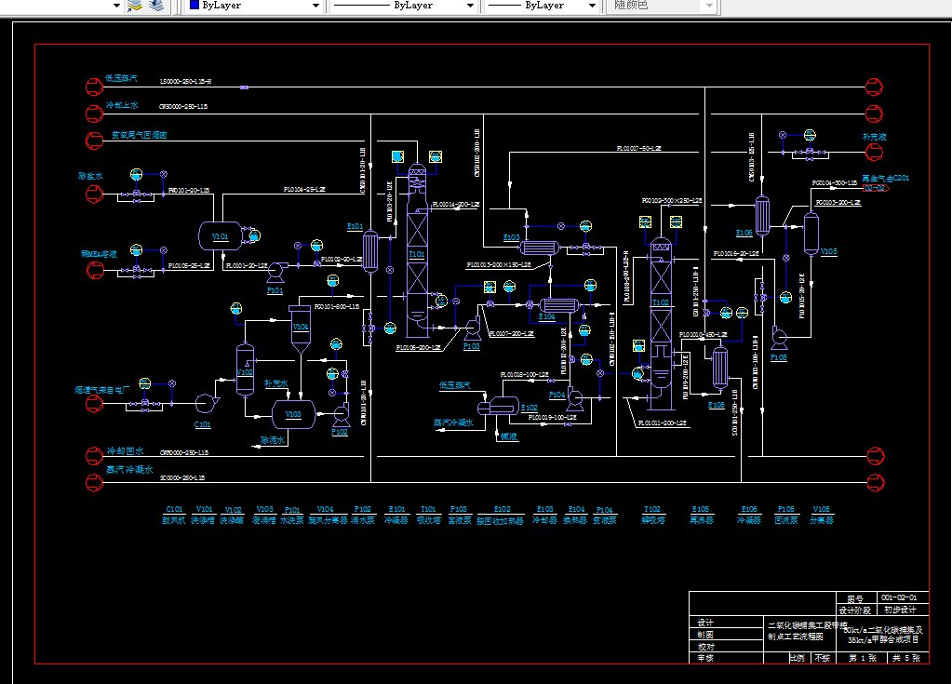Select the 胺回收加热器 legend name
This screenshot has width=952, height=684.
(501, 521)
